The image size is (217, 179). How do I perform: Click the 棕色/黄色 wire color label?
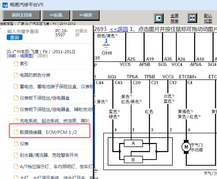107,36
